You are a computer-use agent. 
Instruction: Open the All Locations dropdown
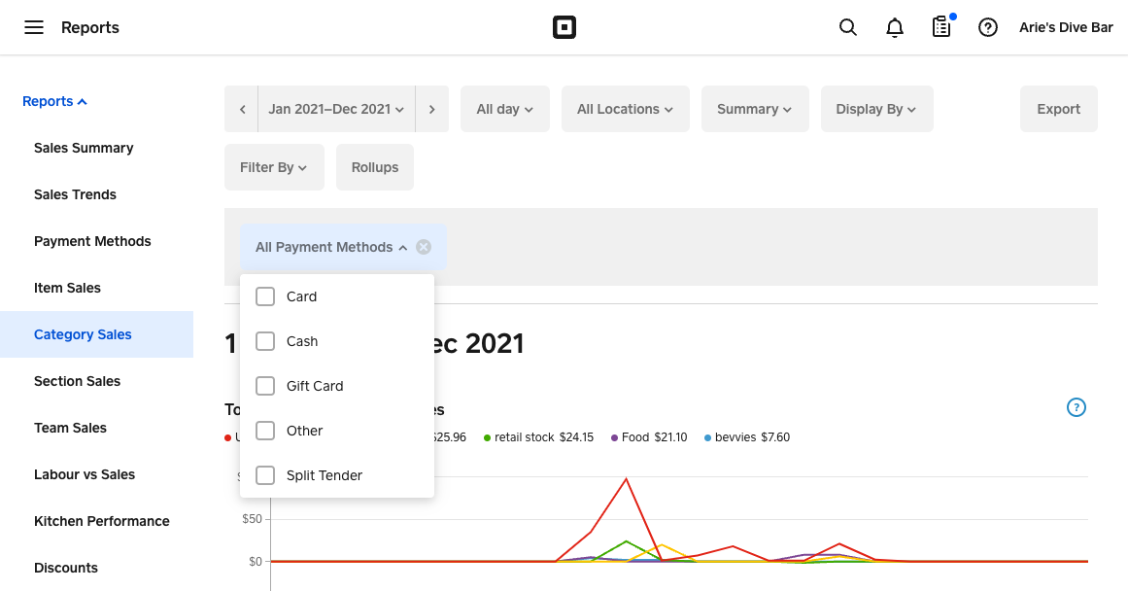pos(625,109)
